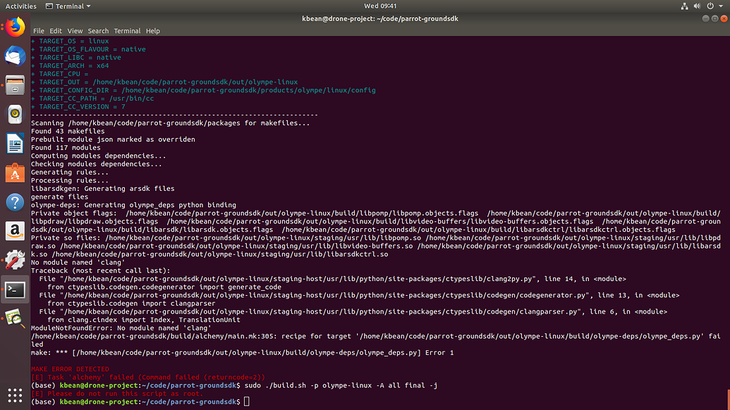
Task: Open the Search menu in Terminal
Action: pyautogui.click(x=98, y=30)
